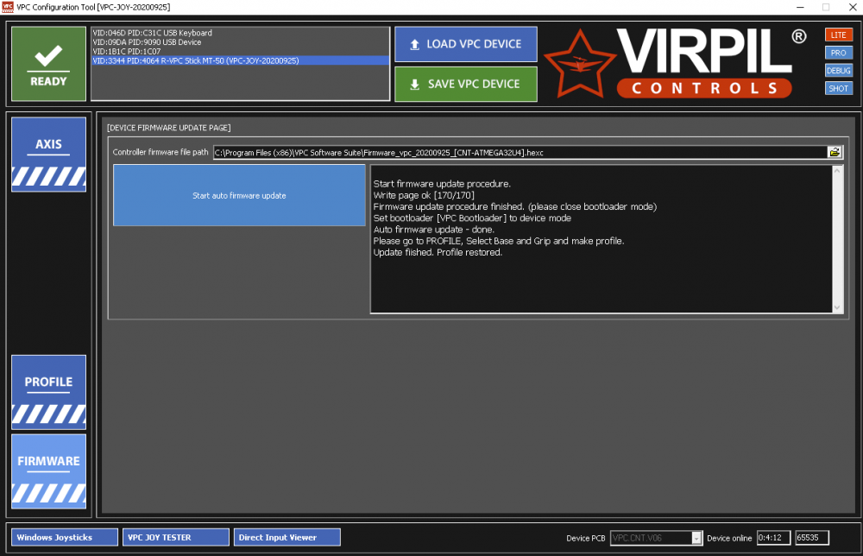The height and width of the screenshot is (556, 863).
Task: Load the VPC device
Action: click(x=466, y=44)
